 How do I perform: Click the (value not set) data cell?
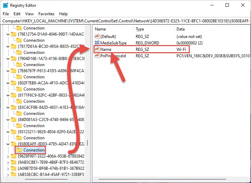(189, 37)
